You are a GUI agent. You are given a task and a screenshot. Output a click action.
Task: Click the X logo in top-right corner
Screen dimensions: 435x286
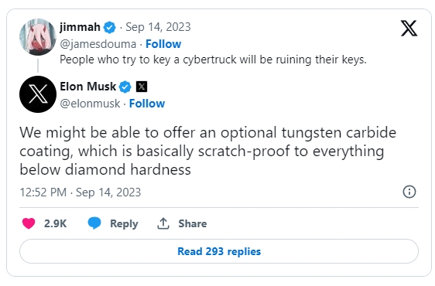pyautogui.click(x=409, y=28)
